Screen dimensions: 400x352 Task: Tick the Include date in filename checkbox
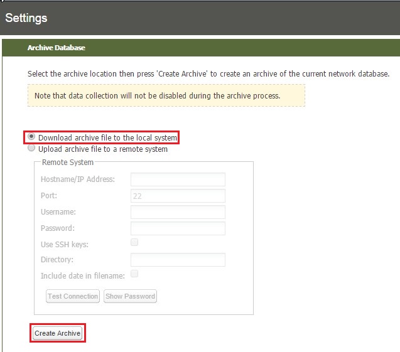(134, 274)
